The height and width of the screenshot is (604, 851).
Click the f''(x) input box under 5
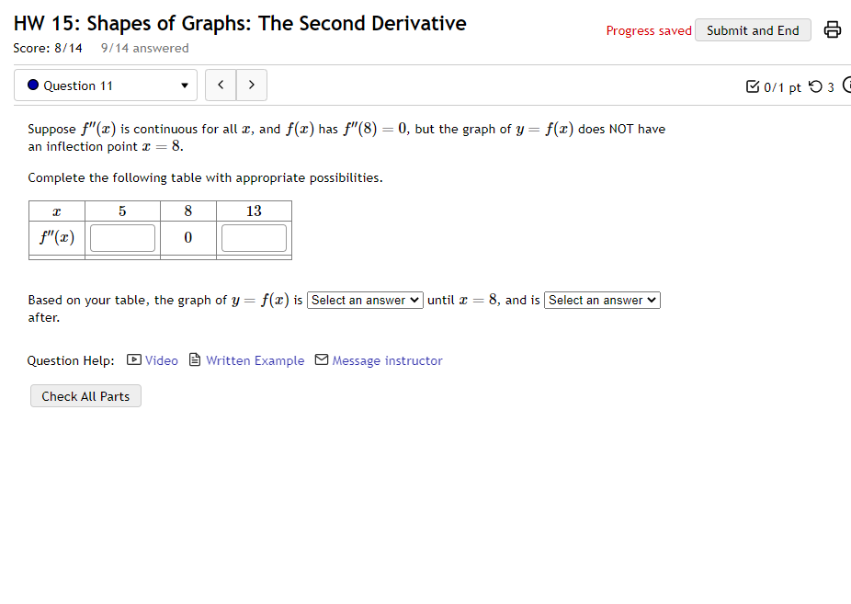122,237
